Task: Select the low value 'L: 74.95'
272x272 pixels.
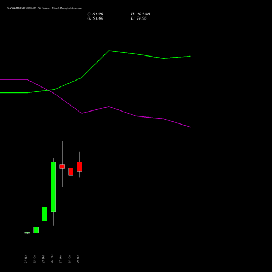Action: [139, 18]
